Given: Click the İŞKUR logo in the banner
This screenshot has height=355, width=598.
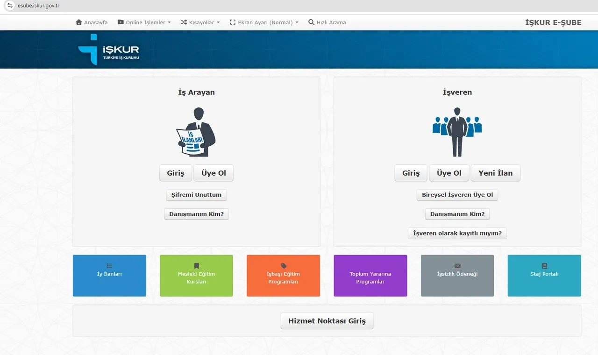Looking at the screenshot, I should [x=108, y=49].
